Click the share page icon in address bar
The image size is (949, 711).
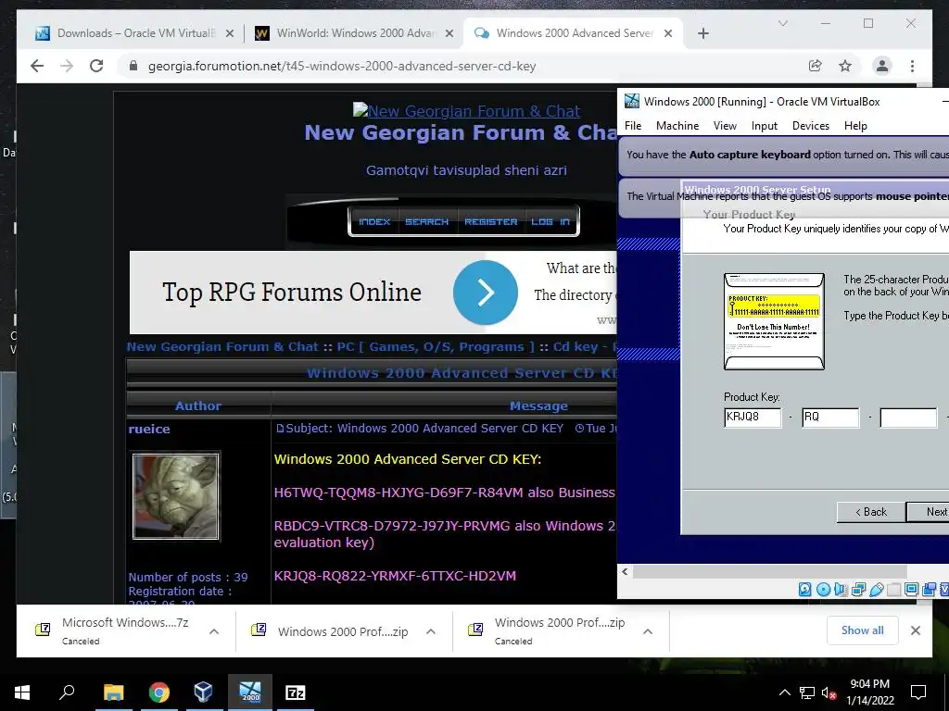tap(816, 66)
